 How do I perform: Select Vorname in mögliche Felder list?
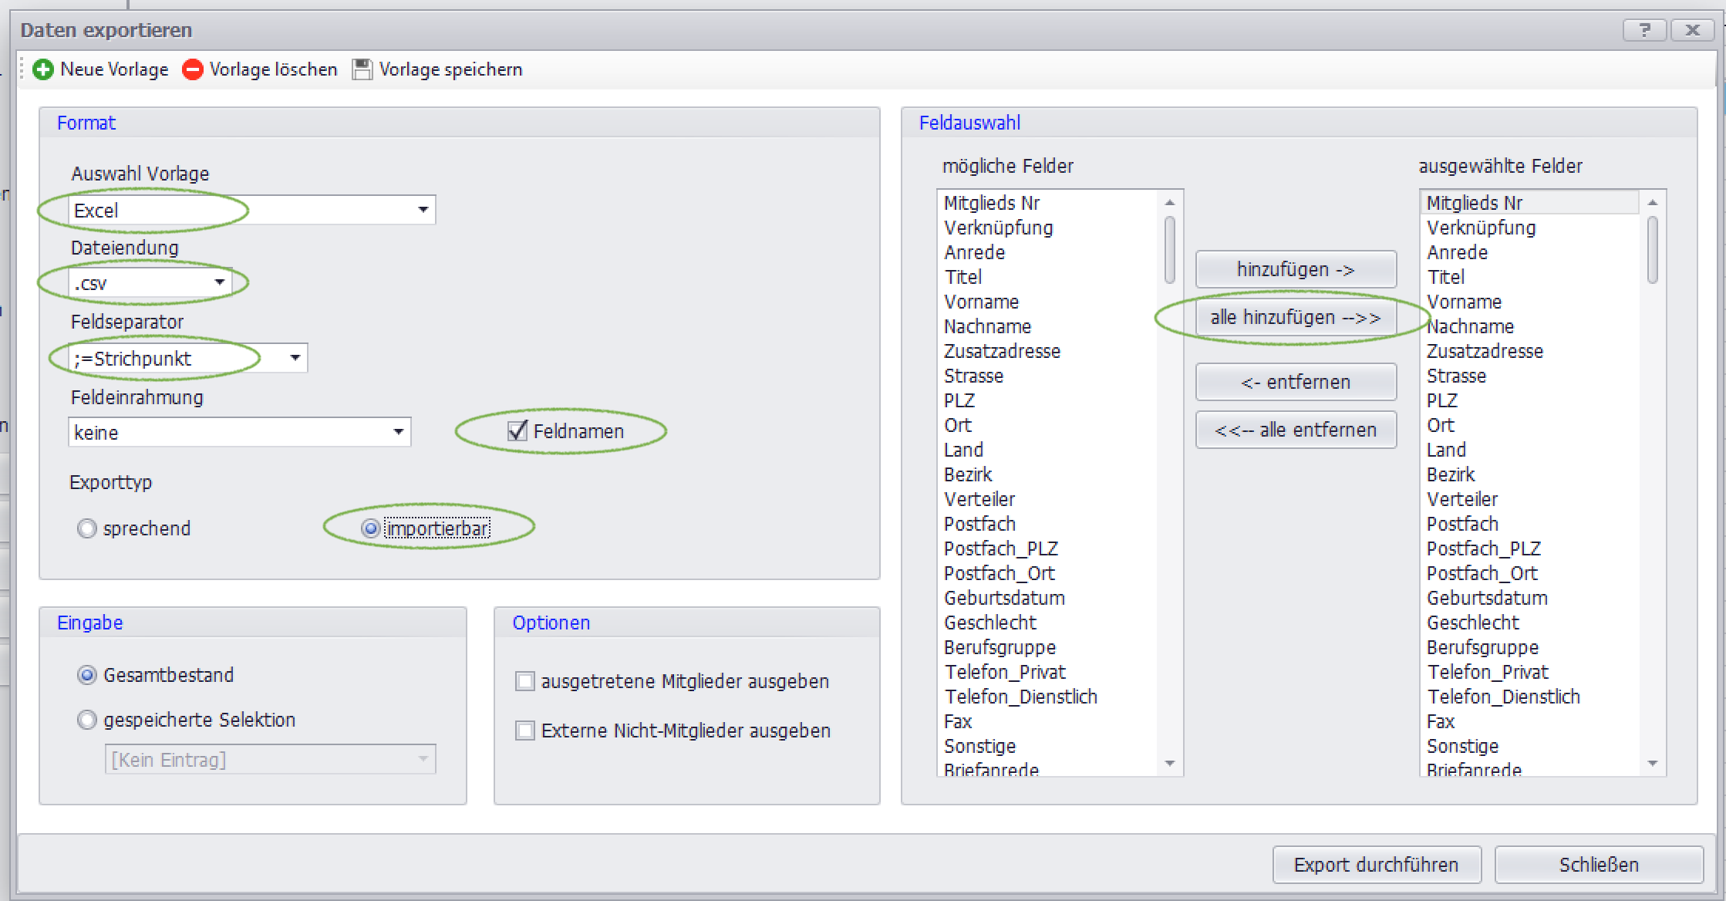click(x=981, y=302)
